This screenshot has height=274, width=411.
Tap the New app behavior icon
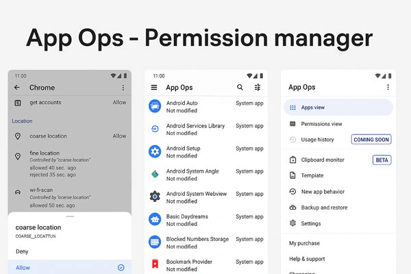[x=292, y=192]
